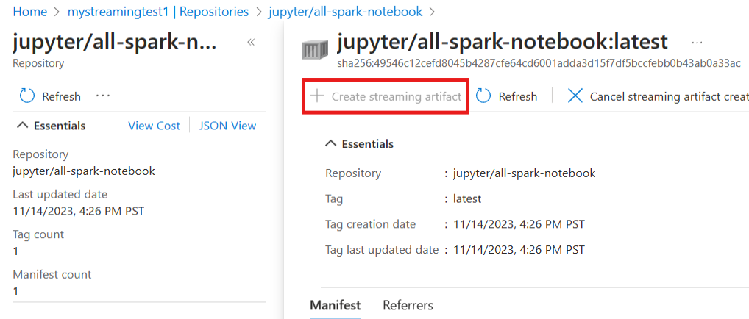Go to Home in the breadcrumb
This screenshot has width=749, height=319.
coord(29,12)
